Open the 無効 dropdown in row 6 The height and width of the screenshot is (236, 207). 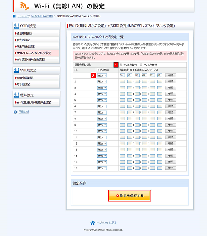tap(102, 106)
